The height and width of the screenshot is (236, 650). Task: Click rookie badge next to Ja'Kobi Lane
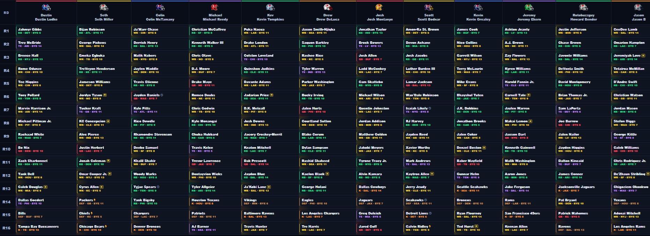(269, 187)
